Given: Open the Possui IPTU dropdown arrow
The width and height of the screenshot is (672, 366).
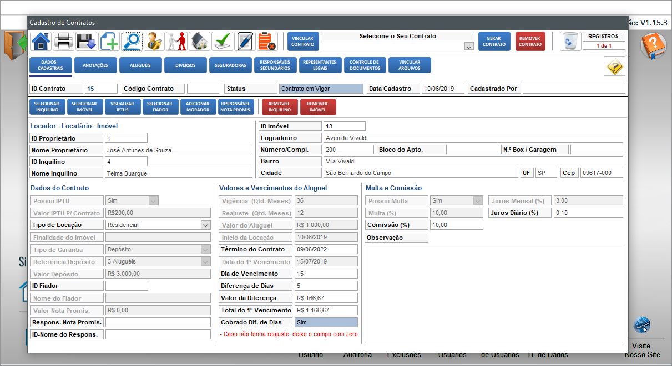Looking at the screenshot, I should (x=154, y=201).
